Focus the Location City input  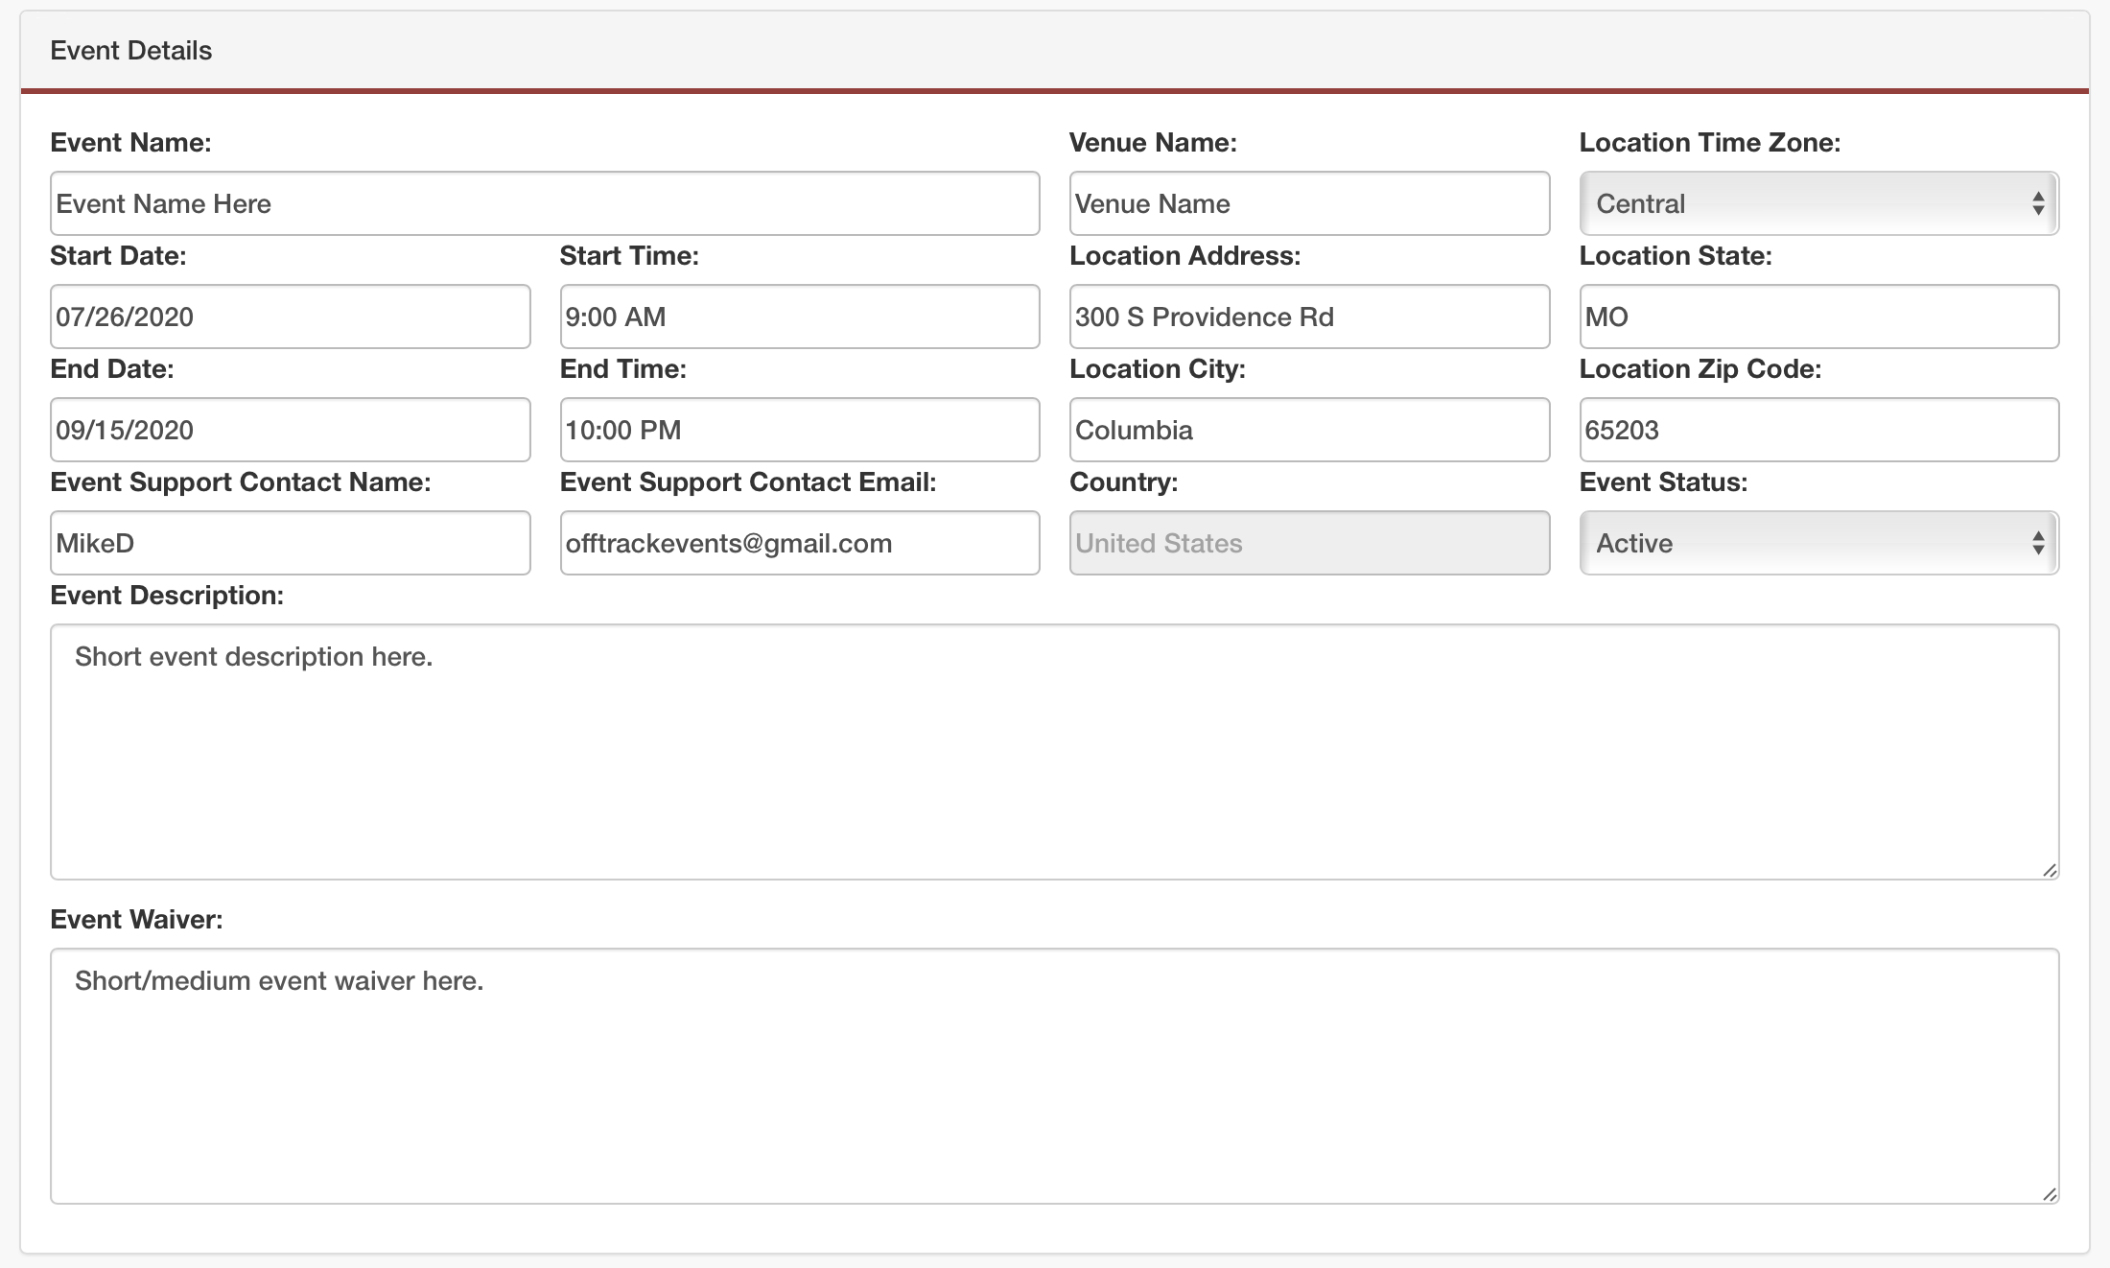1308,430
